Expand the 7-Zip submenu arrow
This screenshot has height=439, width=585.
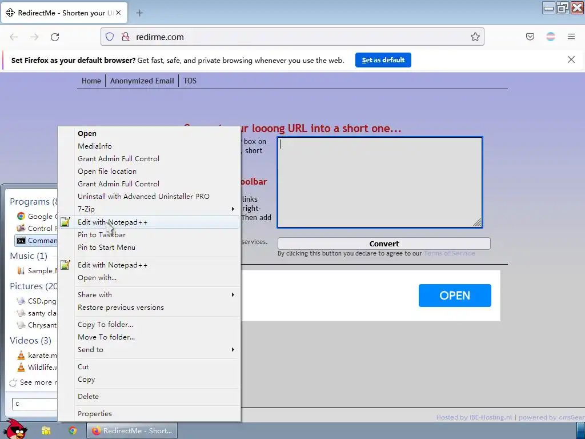coord(233,209)
